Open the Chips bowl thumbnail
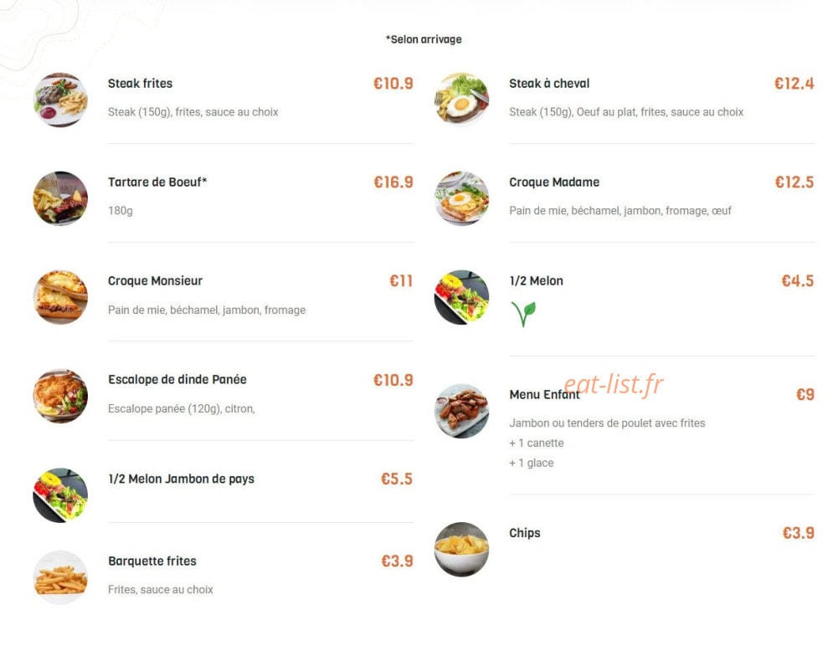 tap(461, 549)
